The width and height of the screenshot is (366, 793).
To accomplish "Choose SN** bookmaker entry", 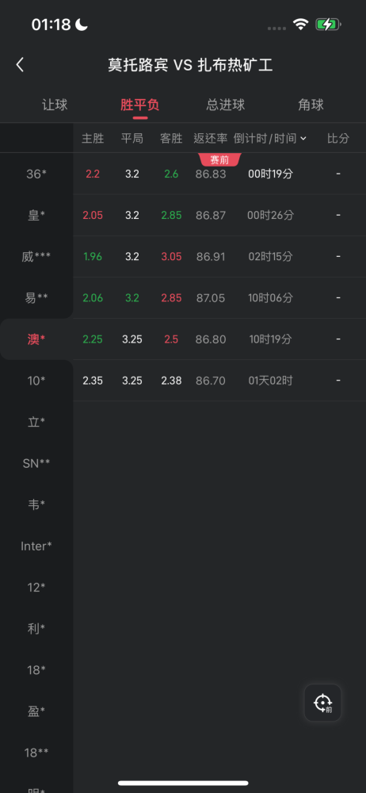I will tap(36, 463).
